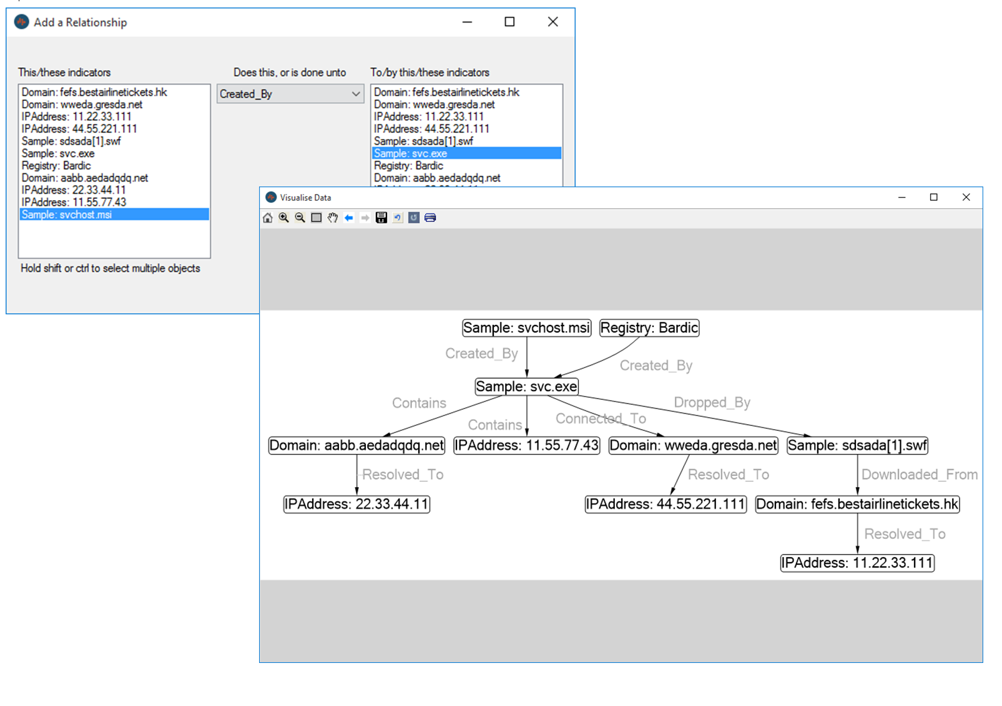Click the zoom in magnifier icon
Image resolution: width=1002 pixels, height=706 pixels.
click(284, 218)
